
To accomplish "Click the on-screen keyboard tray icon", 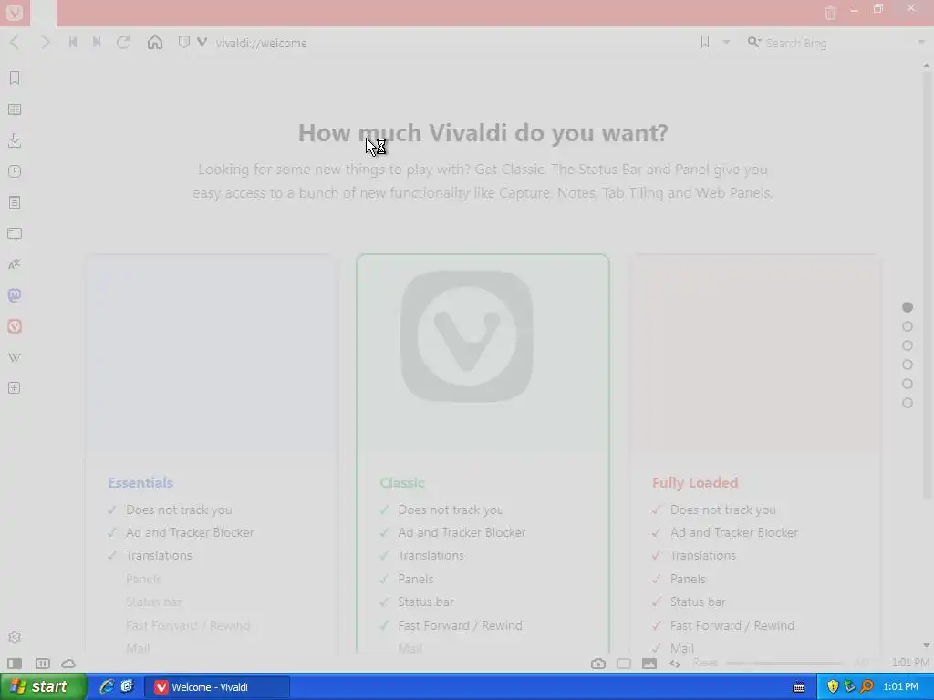I will (x=799, y=687).
